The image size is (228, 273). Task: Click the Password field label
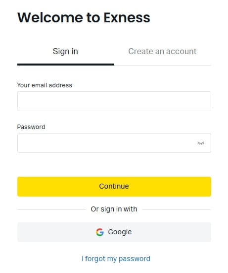coord(31,127)
